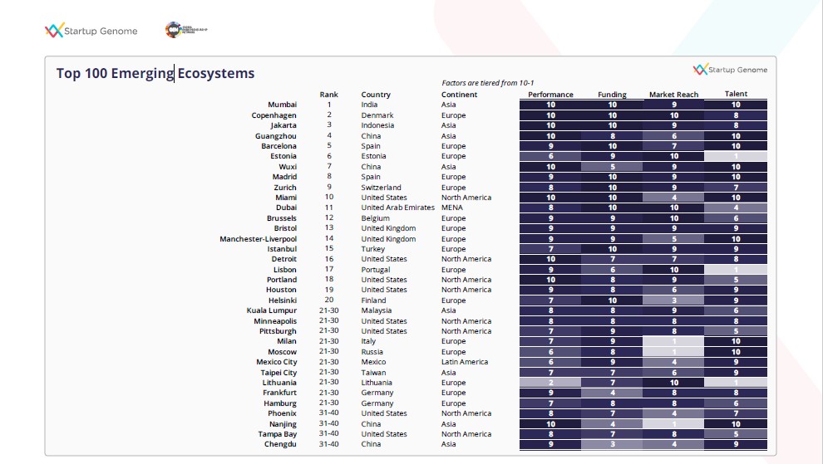Click 'Finland' in the Country column

[x=373, y=300]
